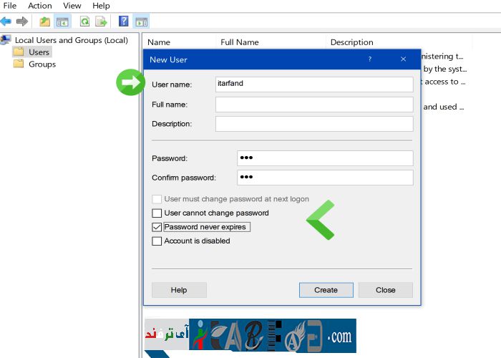Click the Name column header

[159, 42]
